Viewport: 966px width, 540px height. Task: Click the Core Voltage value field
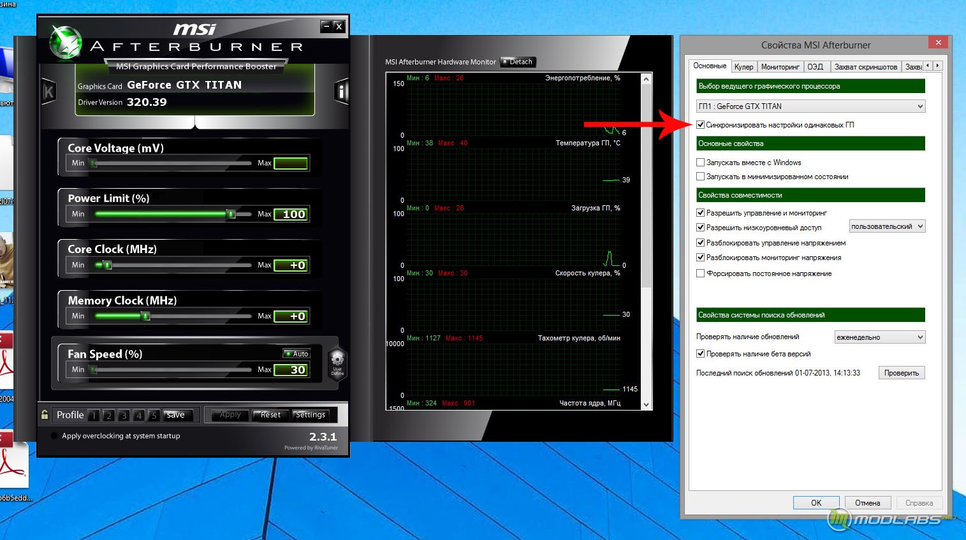click(x=291, y=163)
